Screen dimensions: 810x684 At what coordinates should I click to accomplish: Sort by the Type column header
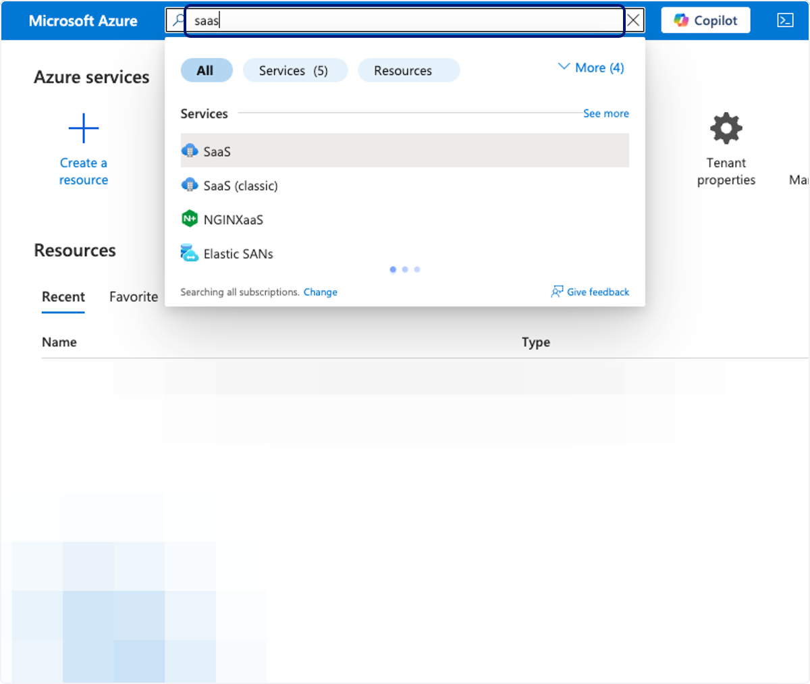click(x=536, y=342)
